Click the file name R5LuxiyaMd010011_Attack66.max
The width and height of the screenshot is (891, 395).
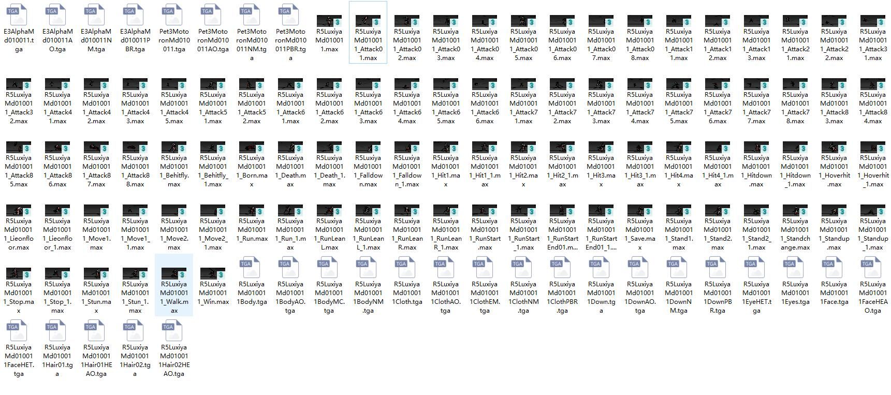(x=485, y=108)
